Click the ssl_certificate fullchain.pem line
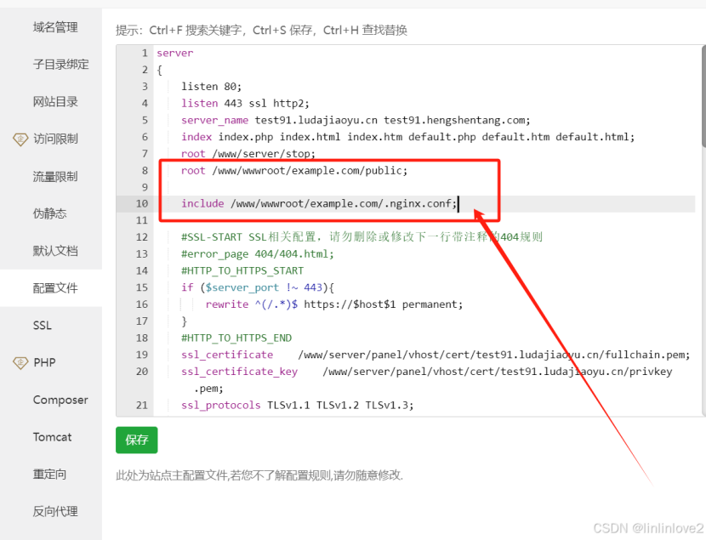 point(436,355)
